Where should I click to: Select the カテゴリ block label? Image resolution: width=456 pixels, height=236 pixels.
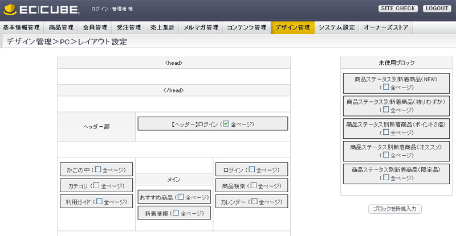coord(78,186)
